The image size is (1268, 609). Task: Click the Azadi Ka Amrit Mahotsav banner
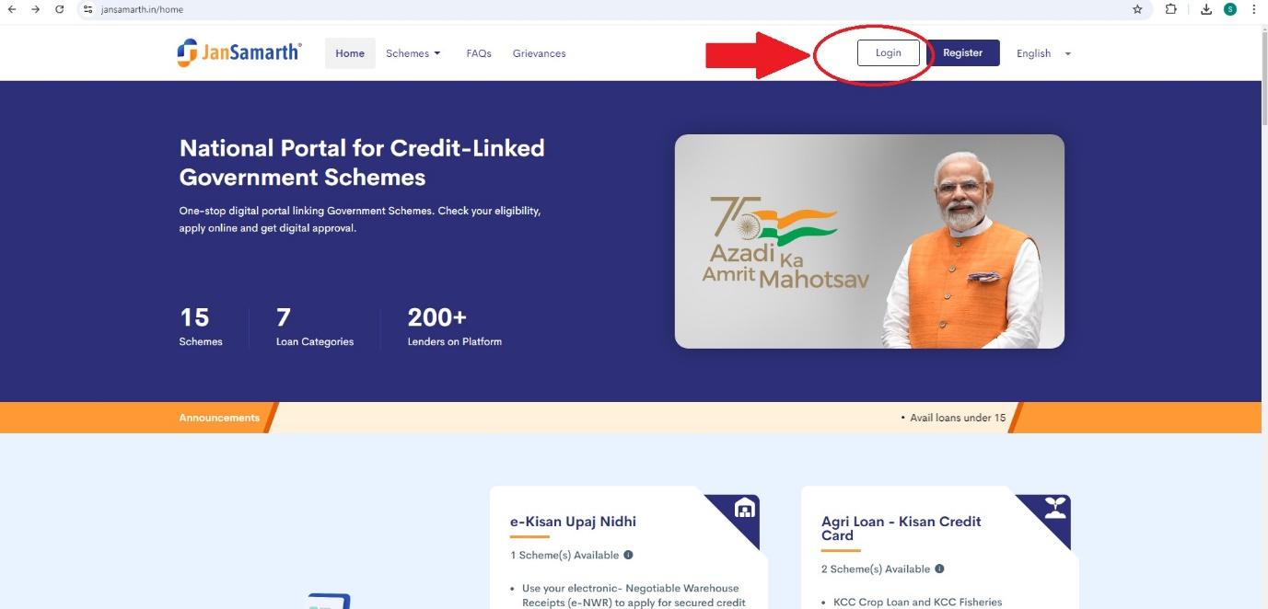click(869, 242)
